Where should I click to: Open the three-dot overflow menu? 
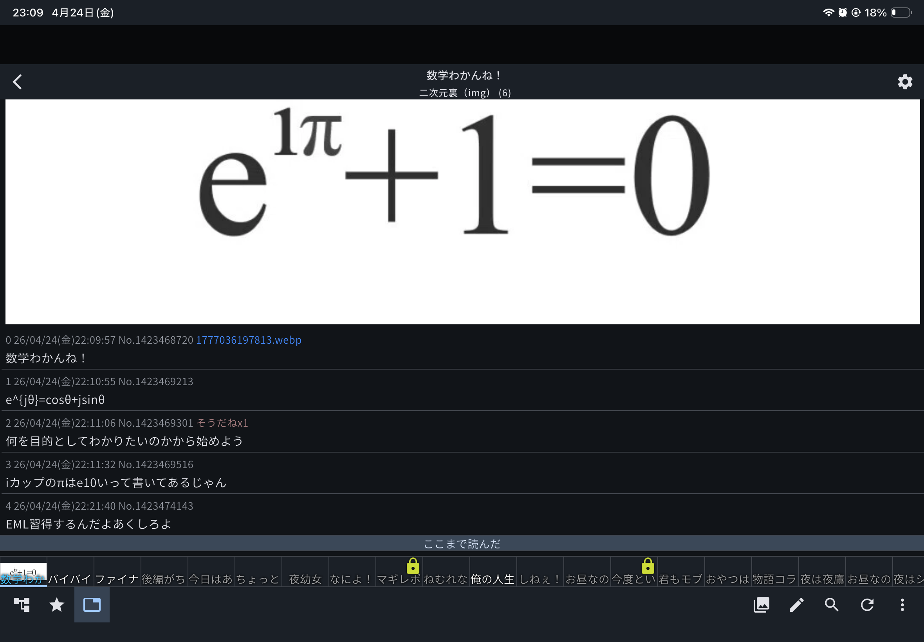[902, 604]
